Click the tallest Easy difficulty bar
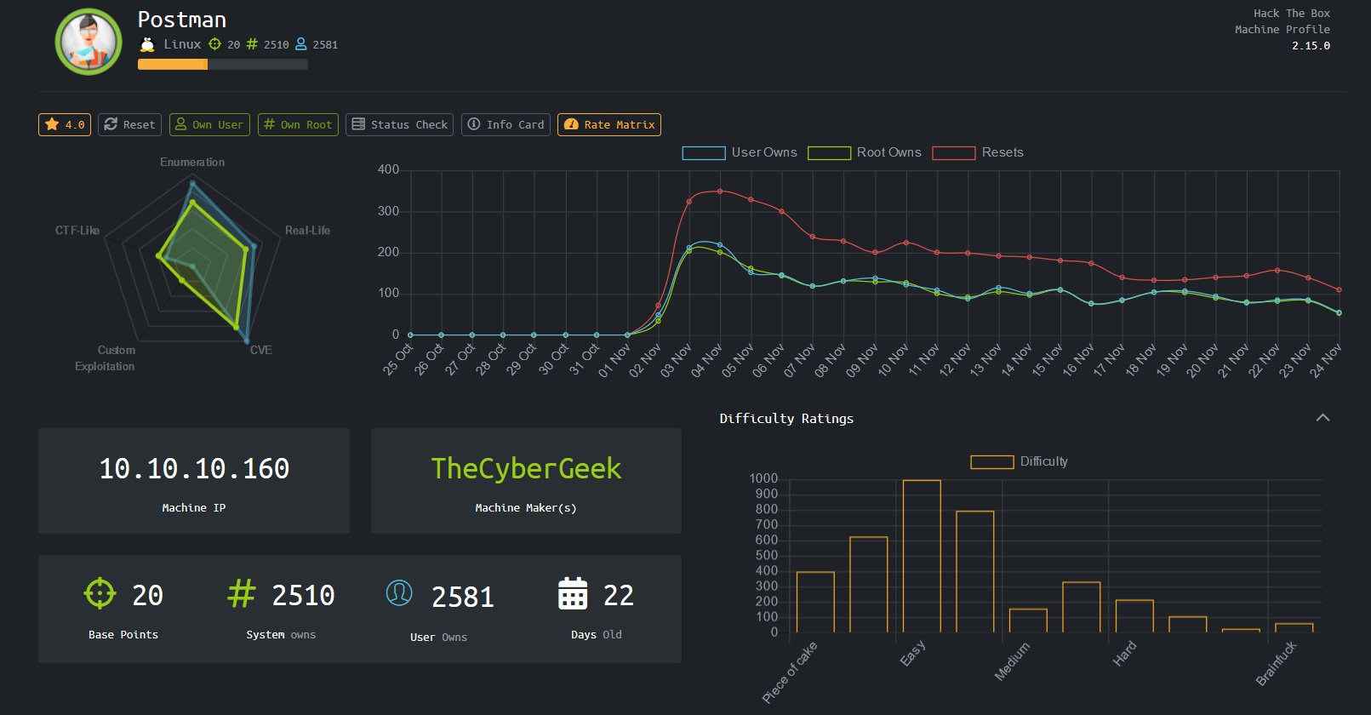 click(x=922, y=556)
